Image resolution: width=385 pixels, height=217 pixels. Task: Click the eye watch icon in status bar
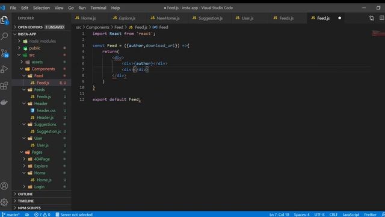26,215
